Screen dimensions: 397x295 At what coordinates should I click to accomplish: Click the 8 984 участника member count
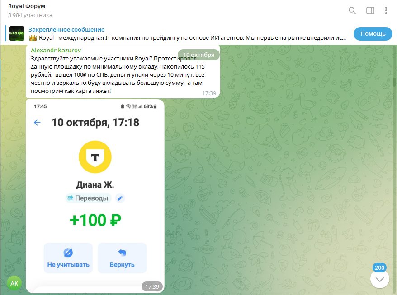pos(30,15)
